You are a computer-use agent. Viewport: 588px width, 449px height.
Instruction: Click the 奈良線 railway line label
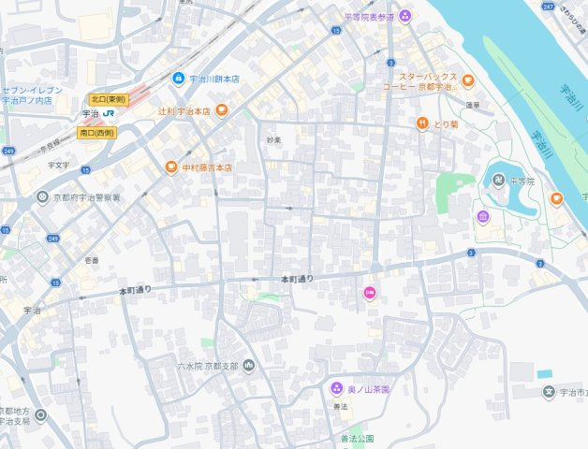pyautogui.click(x=49, y=146)
